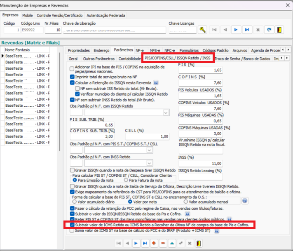
Task: Select Valor acumulado diário radio option
Action: pos(74,202)
